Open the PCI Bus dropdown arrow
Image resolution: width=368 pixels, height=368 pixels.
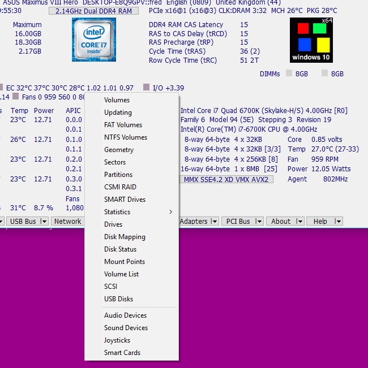(x=259, y=221)
